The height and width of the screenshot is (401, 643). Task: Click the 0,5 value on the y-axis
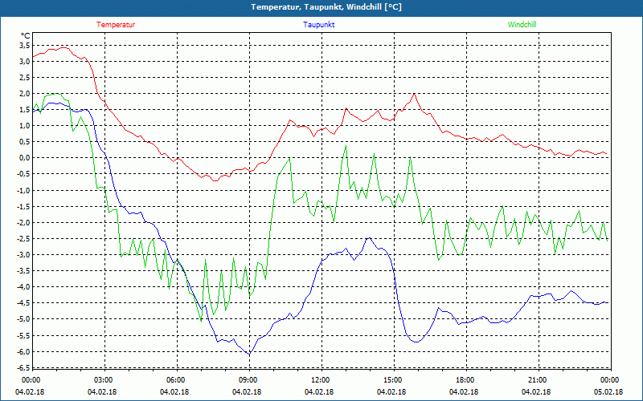[x=25, y=142]
